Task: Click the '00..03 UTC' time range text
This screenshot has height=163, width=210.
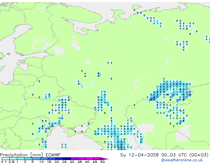Action: [x=175, y=155]
